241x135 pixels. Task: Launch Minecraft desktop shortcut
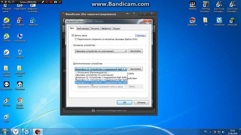click(x=232, y=22)
